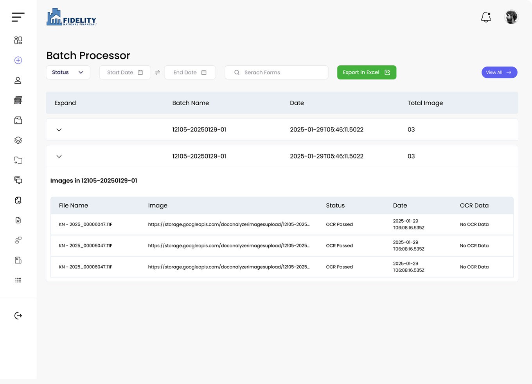Open the Status filter dropdown
The width and height of the screenshot is (532, 384).
(68, 72)
